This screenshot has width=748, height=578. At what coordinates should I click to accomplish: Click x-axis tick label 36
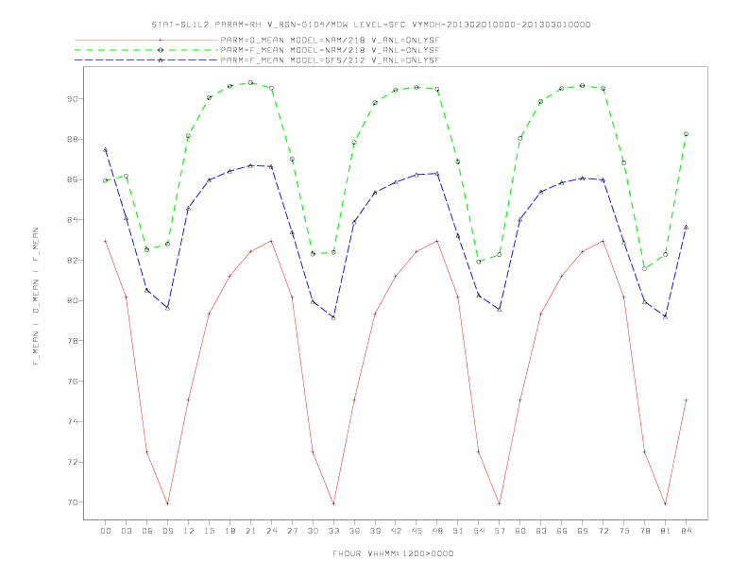(354, 531)
